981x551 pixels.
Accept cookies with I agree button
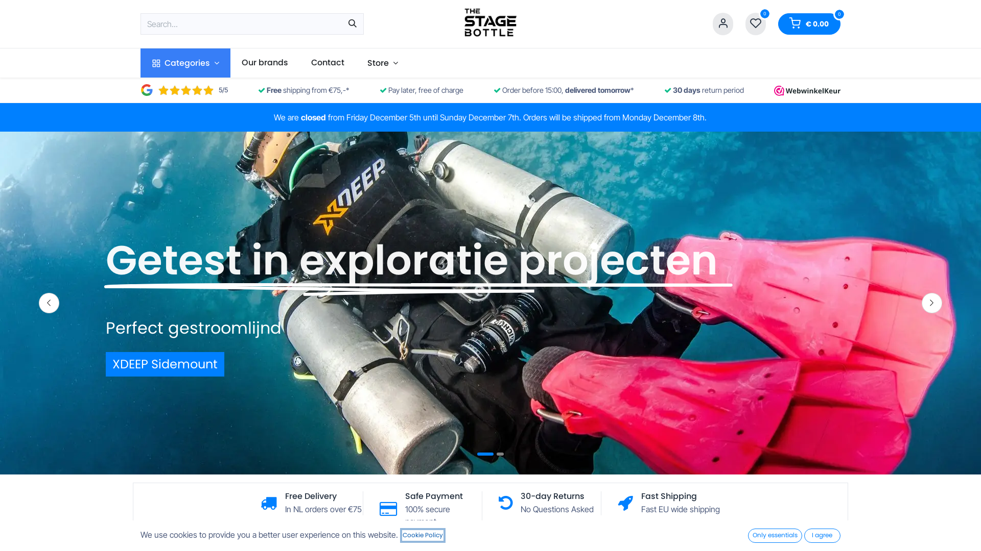(x=822, y=535)
